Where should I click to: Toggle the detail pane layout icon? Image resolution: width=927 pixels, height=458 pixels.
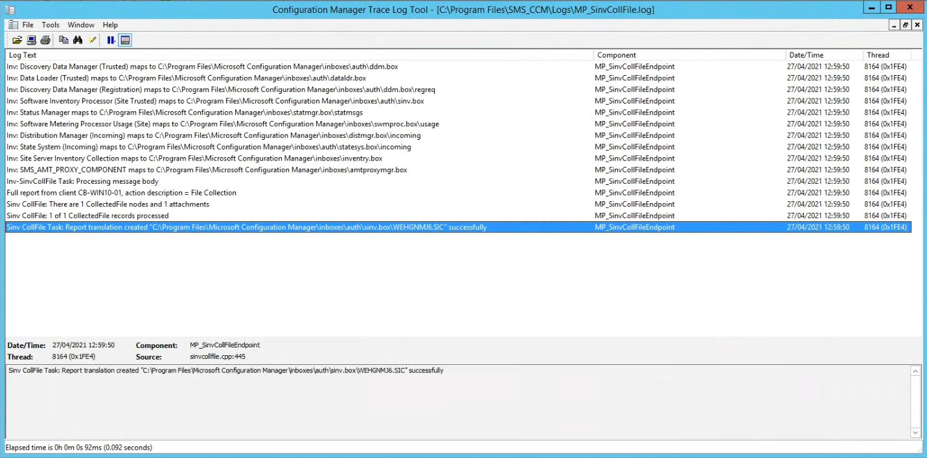click(124, 39)
